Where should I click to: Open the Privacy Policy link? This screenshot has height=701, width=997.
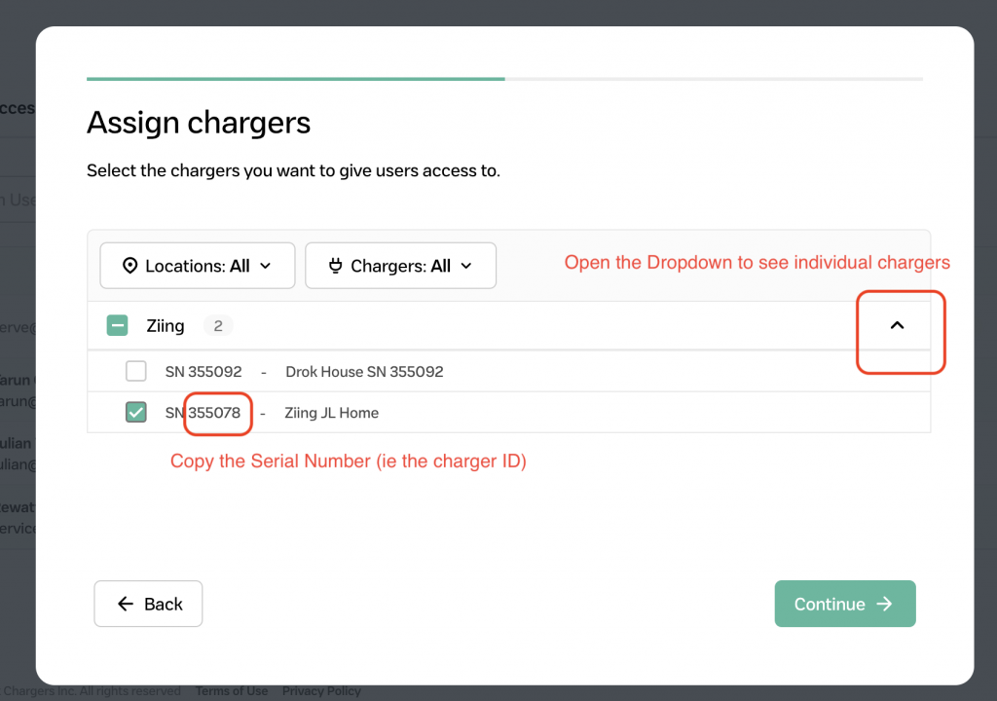click(321, 691)
